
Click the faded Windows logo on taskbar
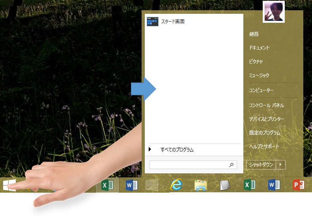(152, 185)
